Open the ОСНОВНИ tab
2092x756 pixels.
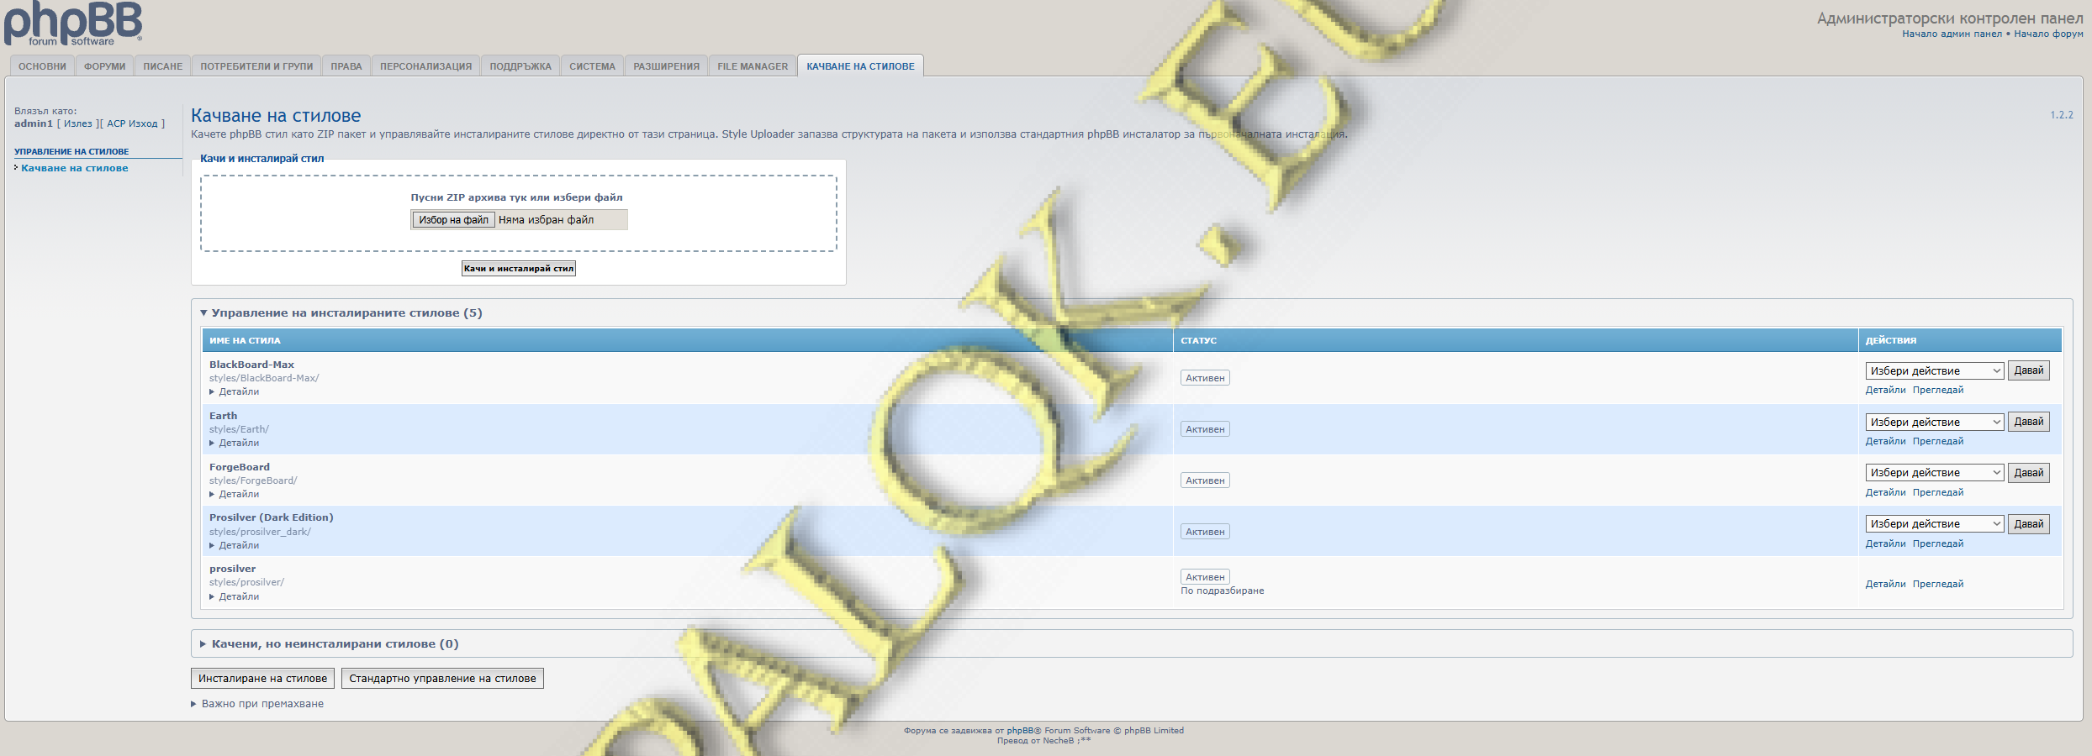[x=42, y=66]
